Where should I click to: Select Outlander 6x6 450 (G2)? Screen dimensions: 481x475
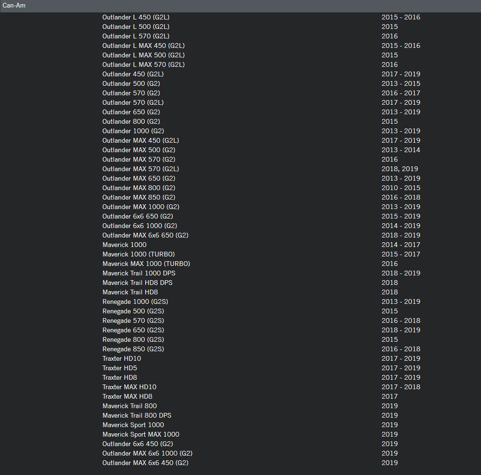138,444
